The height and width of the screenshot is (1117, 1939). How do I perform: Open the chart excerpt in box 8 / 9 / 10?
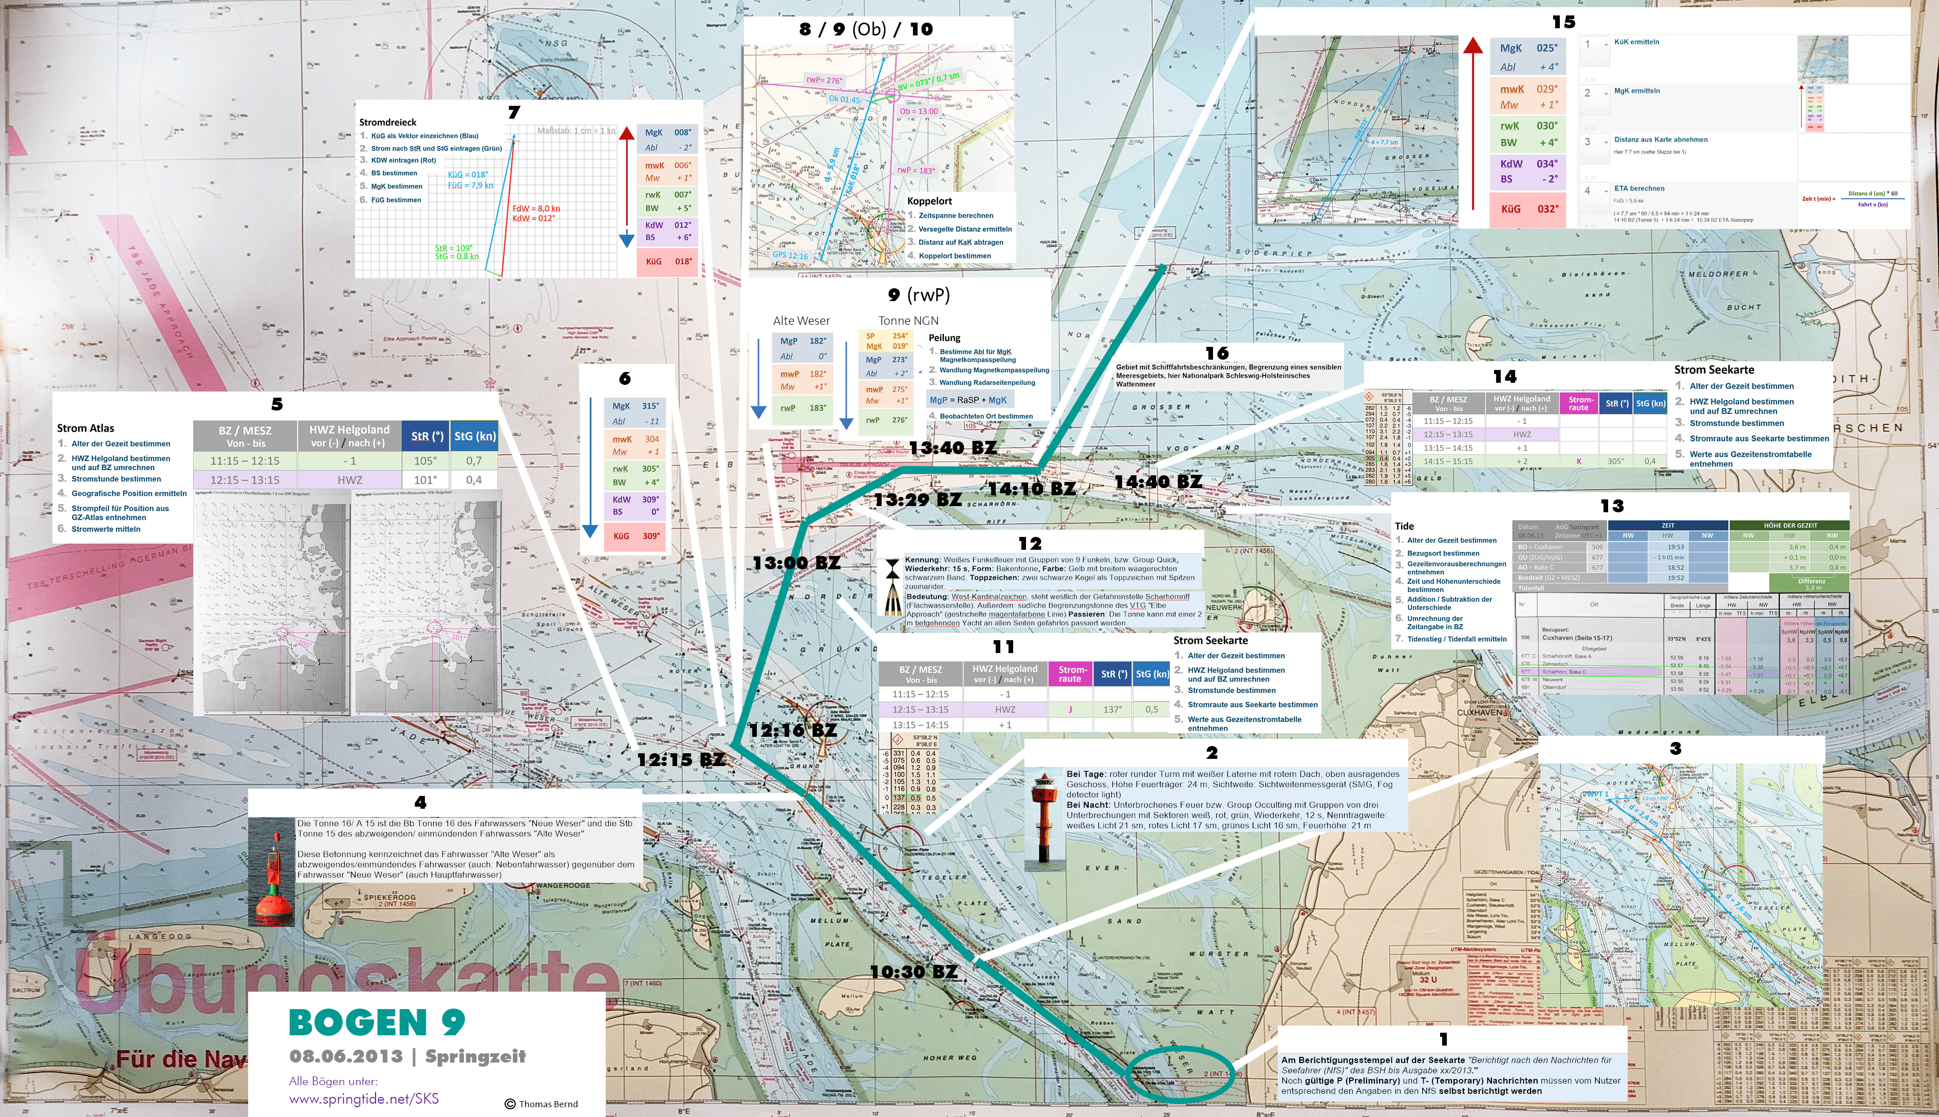[x=879, y=156]
